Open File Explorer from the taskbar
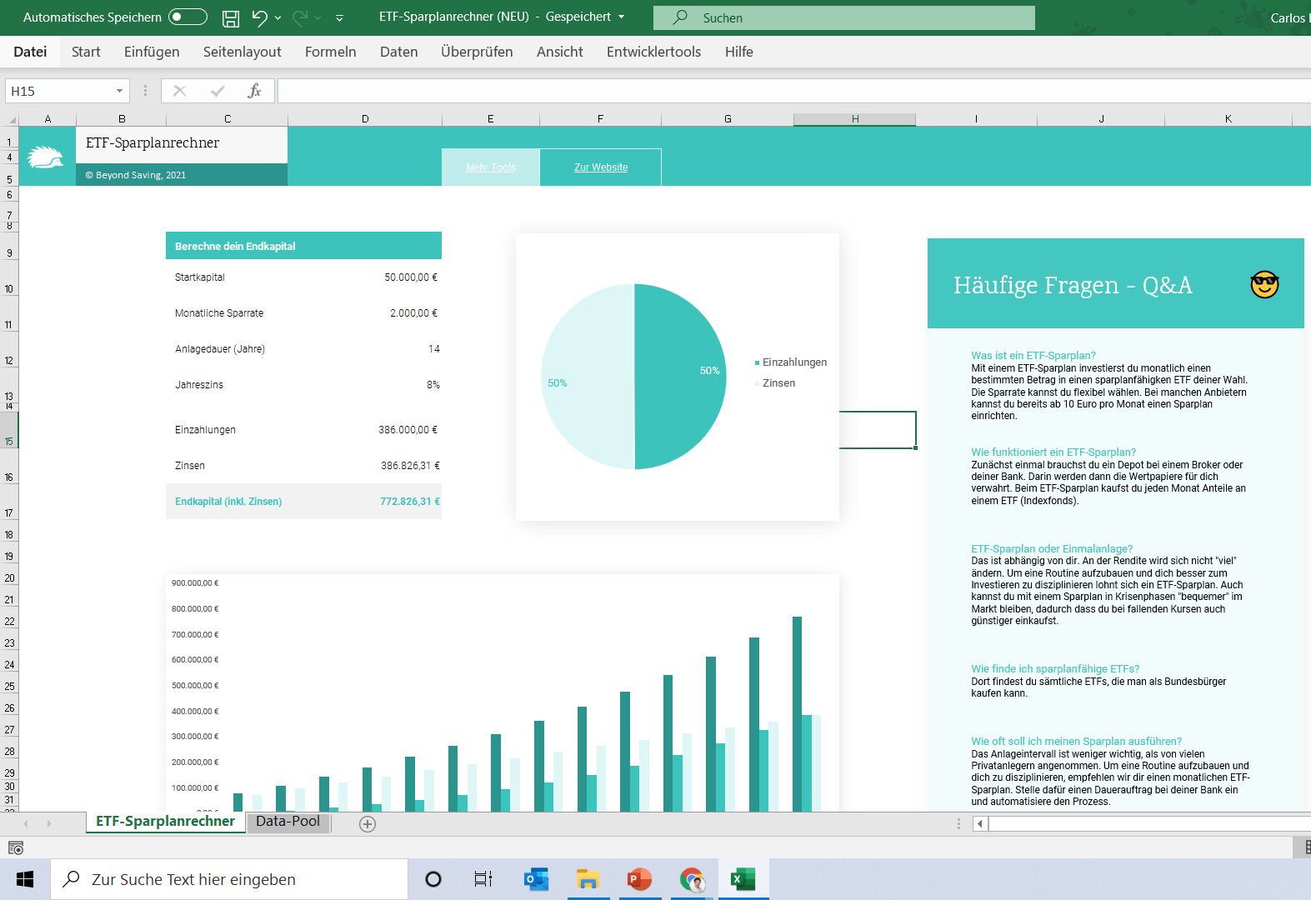The image size is (1311, 900). (x=588, y=879)
